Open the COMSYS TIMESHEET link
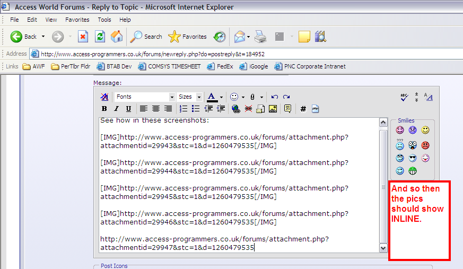The width and height of the screenshot is (463, 269). pyautogui.click(x=169, y=66)
